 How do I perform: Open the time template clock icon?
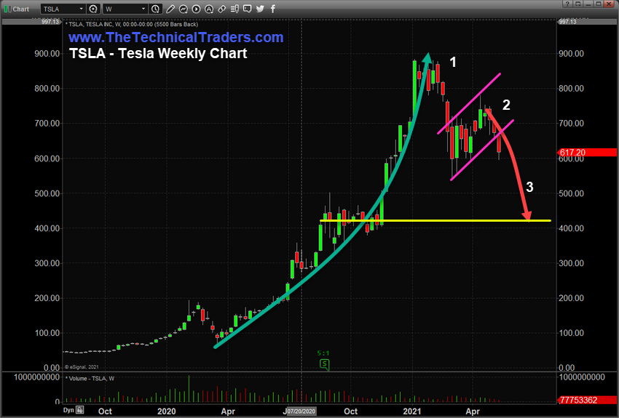[x=156, y=9]
